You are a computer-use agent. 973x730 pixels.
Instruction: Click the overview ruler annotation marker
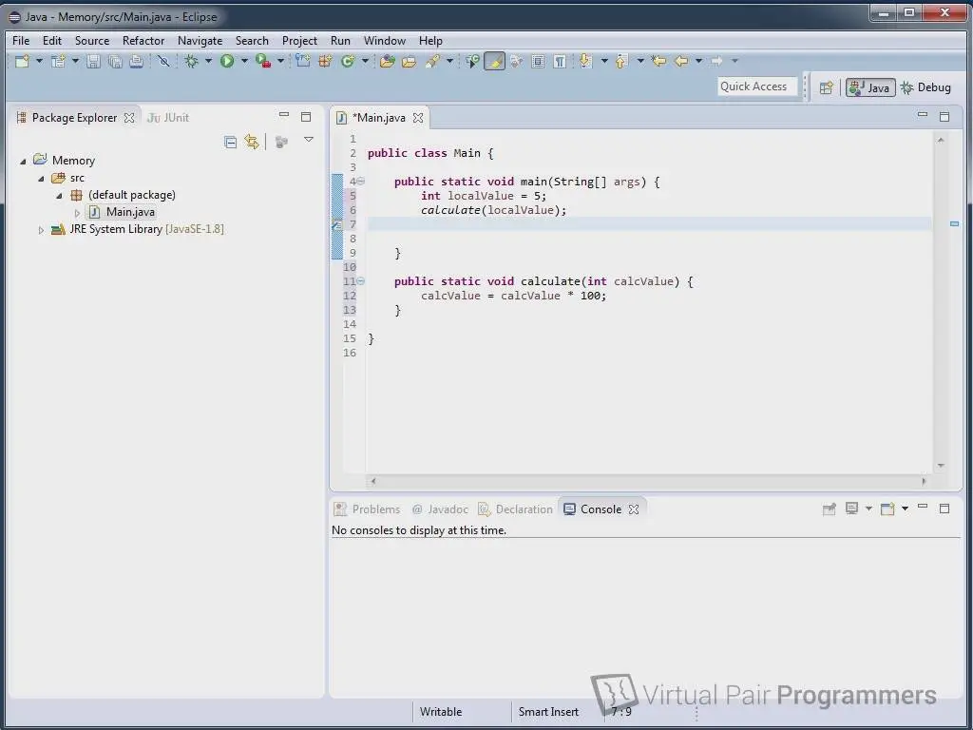tap(954, 223)
